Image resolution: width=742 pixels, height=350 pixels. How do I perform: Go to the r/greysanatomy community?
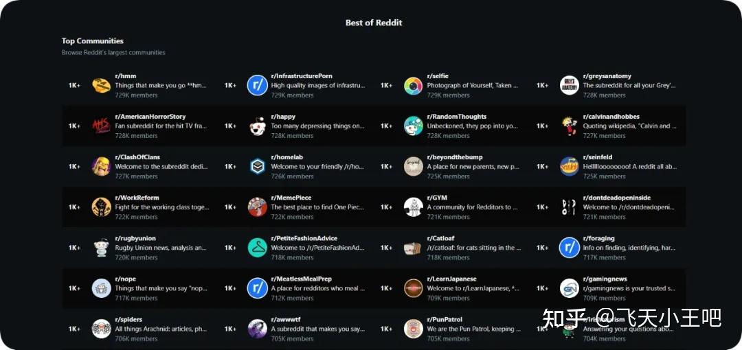coord(607,76)
